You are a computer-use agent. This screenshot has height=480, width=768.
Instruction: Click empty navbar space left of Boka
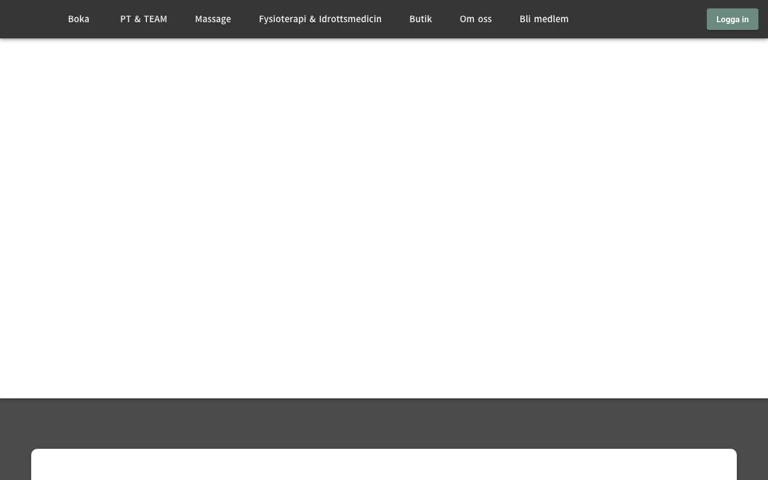click(x=30, y=19)
